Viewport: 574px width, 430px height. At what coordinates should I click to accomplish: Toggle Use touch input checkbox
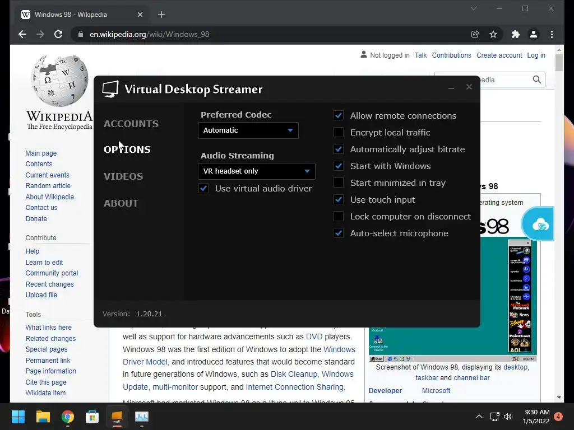click(339, 200)
